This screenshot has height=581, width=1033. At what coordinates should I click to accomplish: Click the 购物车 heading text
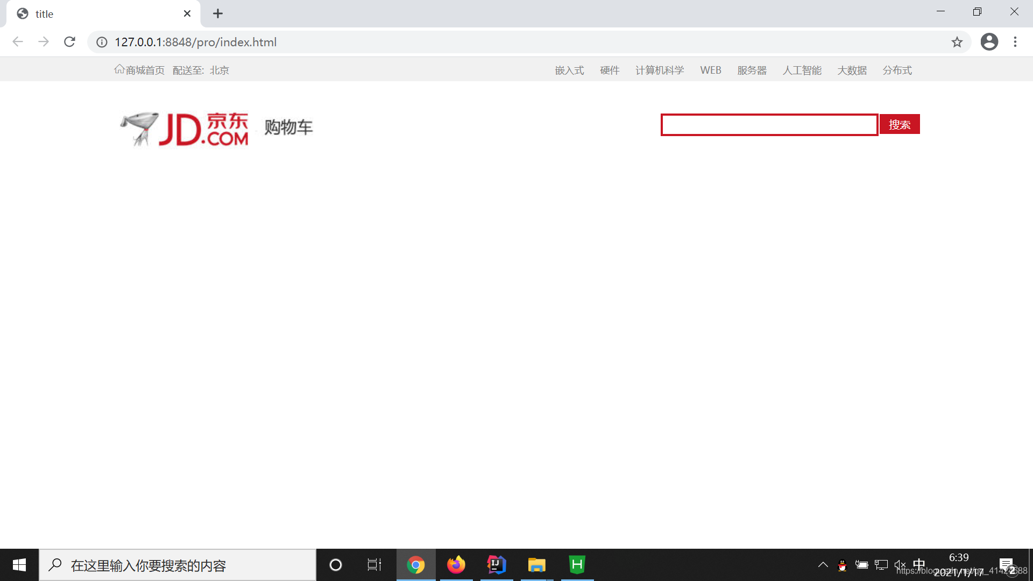[x=288, y=127]
